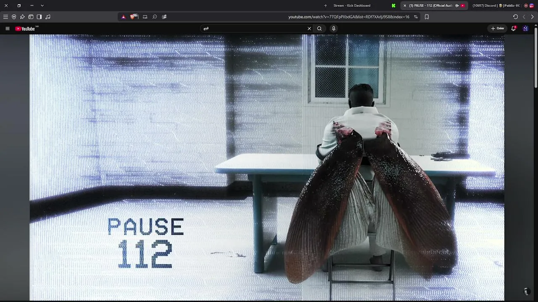Open site settings tune icon
The height and width of the screenshot is (302, 538).
(x=416, y=17)
